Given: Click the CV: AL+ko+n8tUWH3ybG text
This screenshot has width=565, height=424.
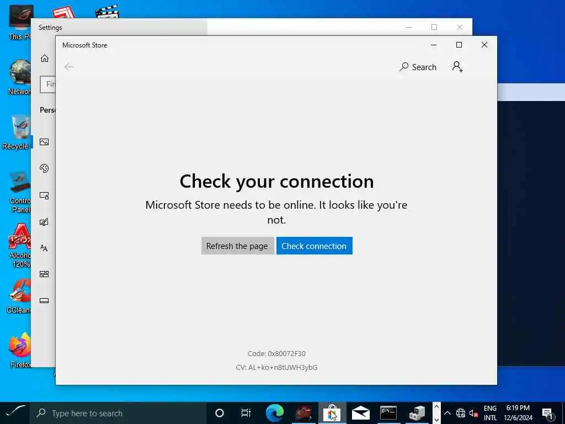Looking at the screenshot, I should 276,367.
